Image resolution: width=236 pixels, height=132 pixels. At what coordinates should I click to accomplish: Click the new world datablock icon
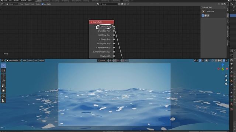coord(122,4)
